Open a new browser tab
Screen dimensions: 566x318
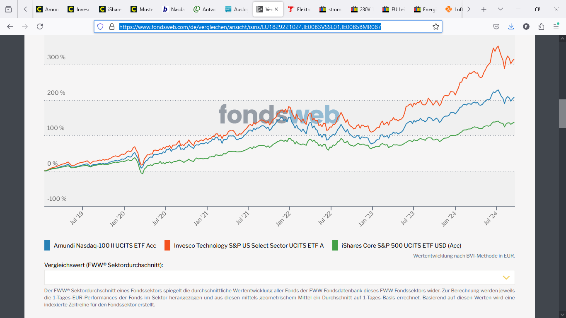pos(484,9)
